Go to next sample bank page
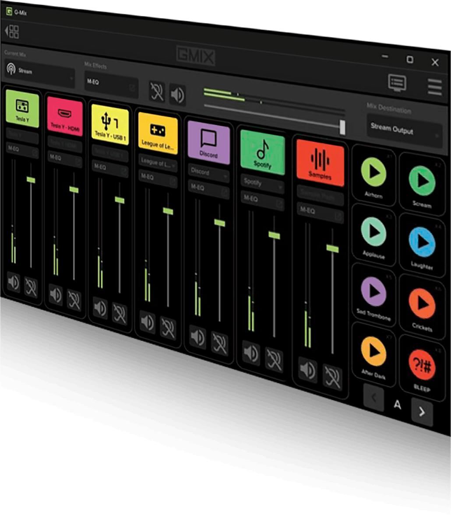This screenshot has height=525, width=451. click(422, 412)
